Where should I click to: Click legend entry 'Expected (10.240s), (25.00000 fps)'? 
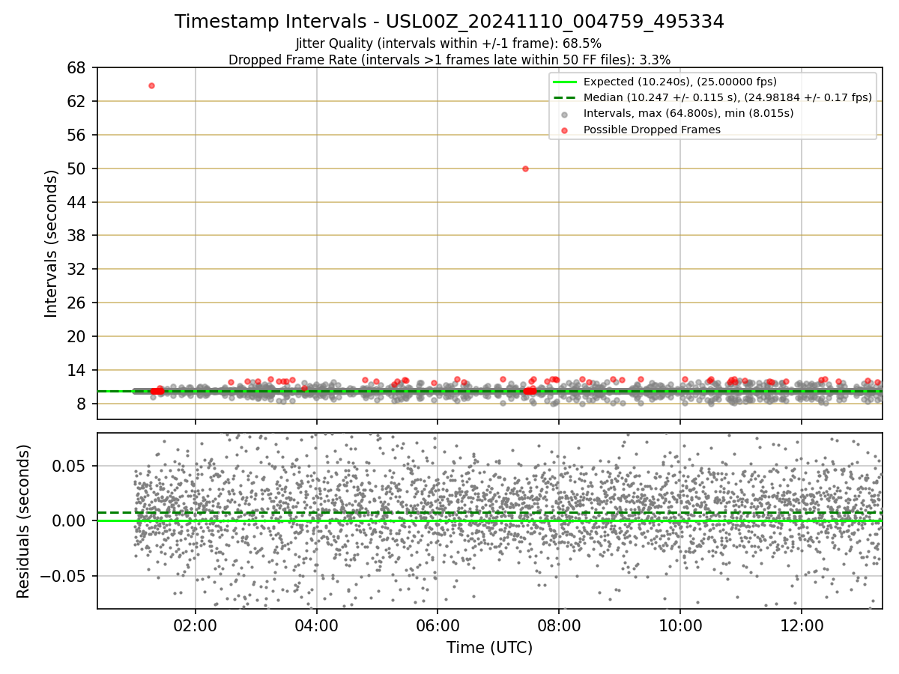pyautogui.click(x=680, y=82)
